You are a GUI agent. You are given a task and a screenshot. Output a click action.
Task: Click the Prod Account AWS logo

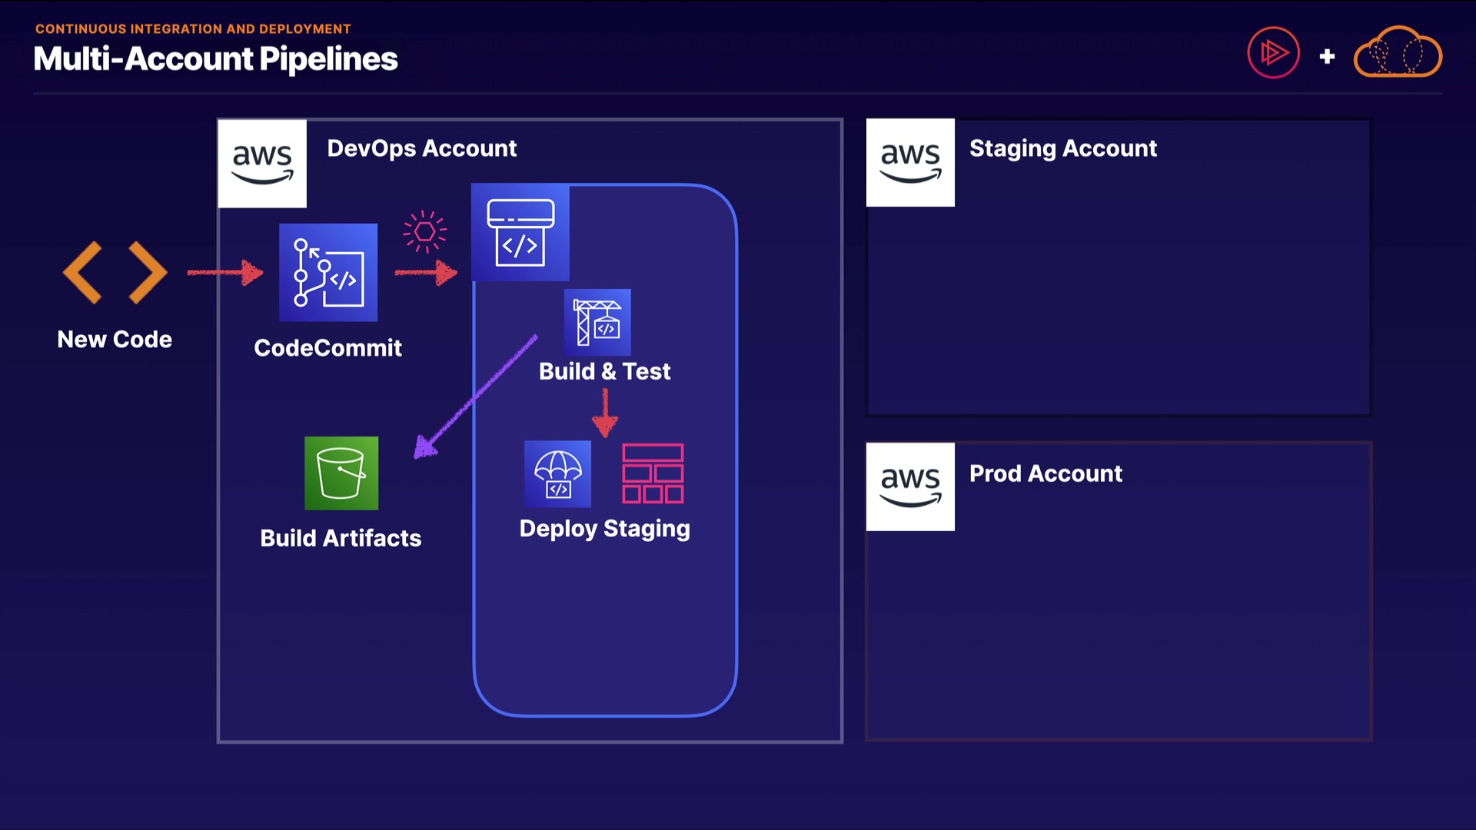[910, 486]
